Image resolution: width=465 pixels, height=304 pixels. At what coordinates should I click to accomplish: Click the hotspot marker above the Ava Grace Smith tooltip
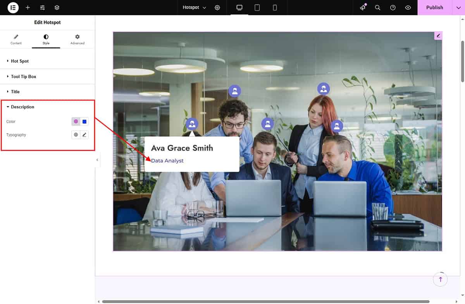coord(192,124)
